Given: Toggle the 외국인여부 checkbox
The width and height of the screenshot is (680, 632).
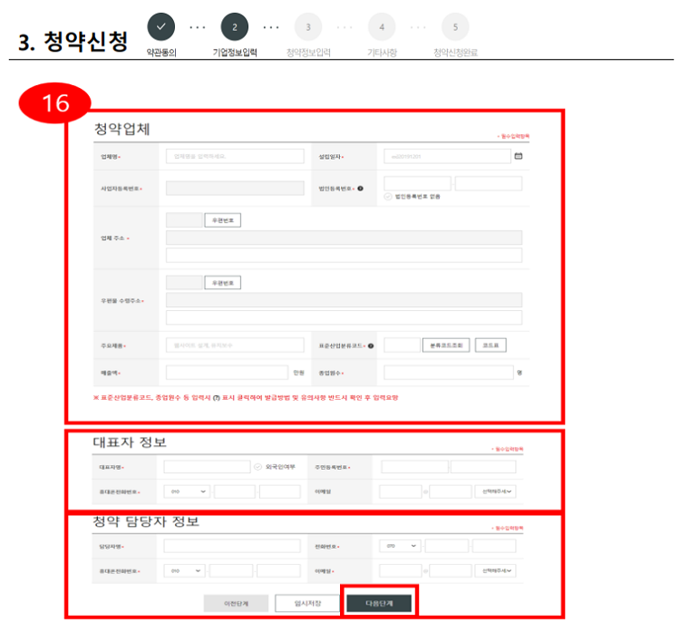Looking at the screenshot, I should [x=257, y=467].
